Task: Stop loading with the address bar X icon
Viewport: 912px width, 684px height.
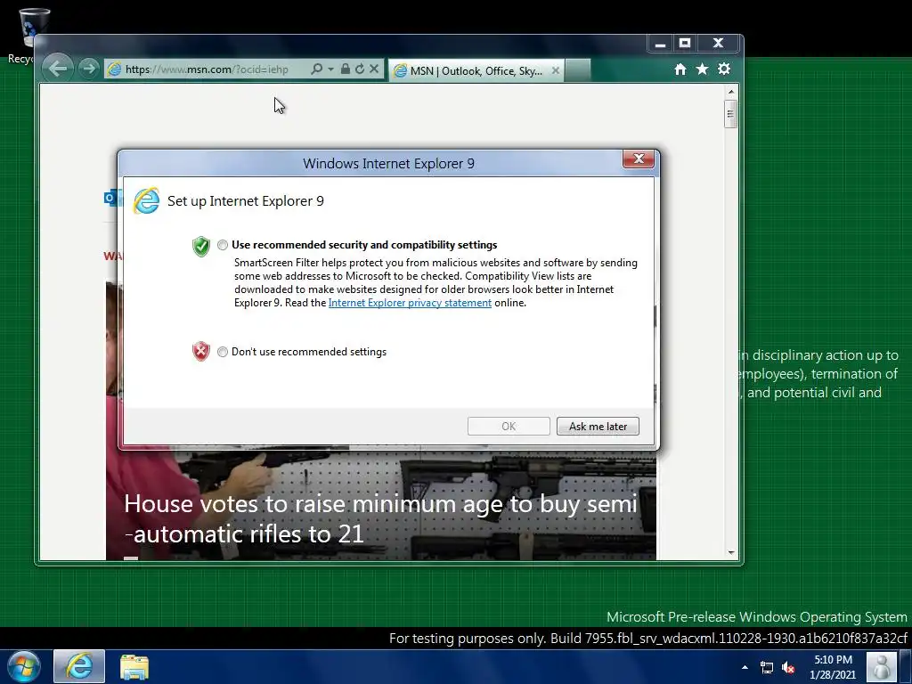Action: (374, 69)
